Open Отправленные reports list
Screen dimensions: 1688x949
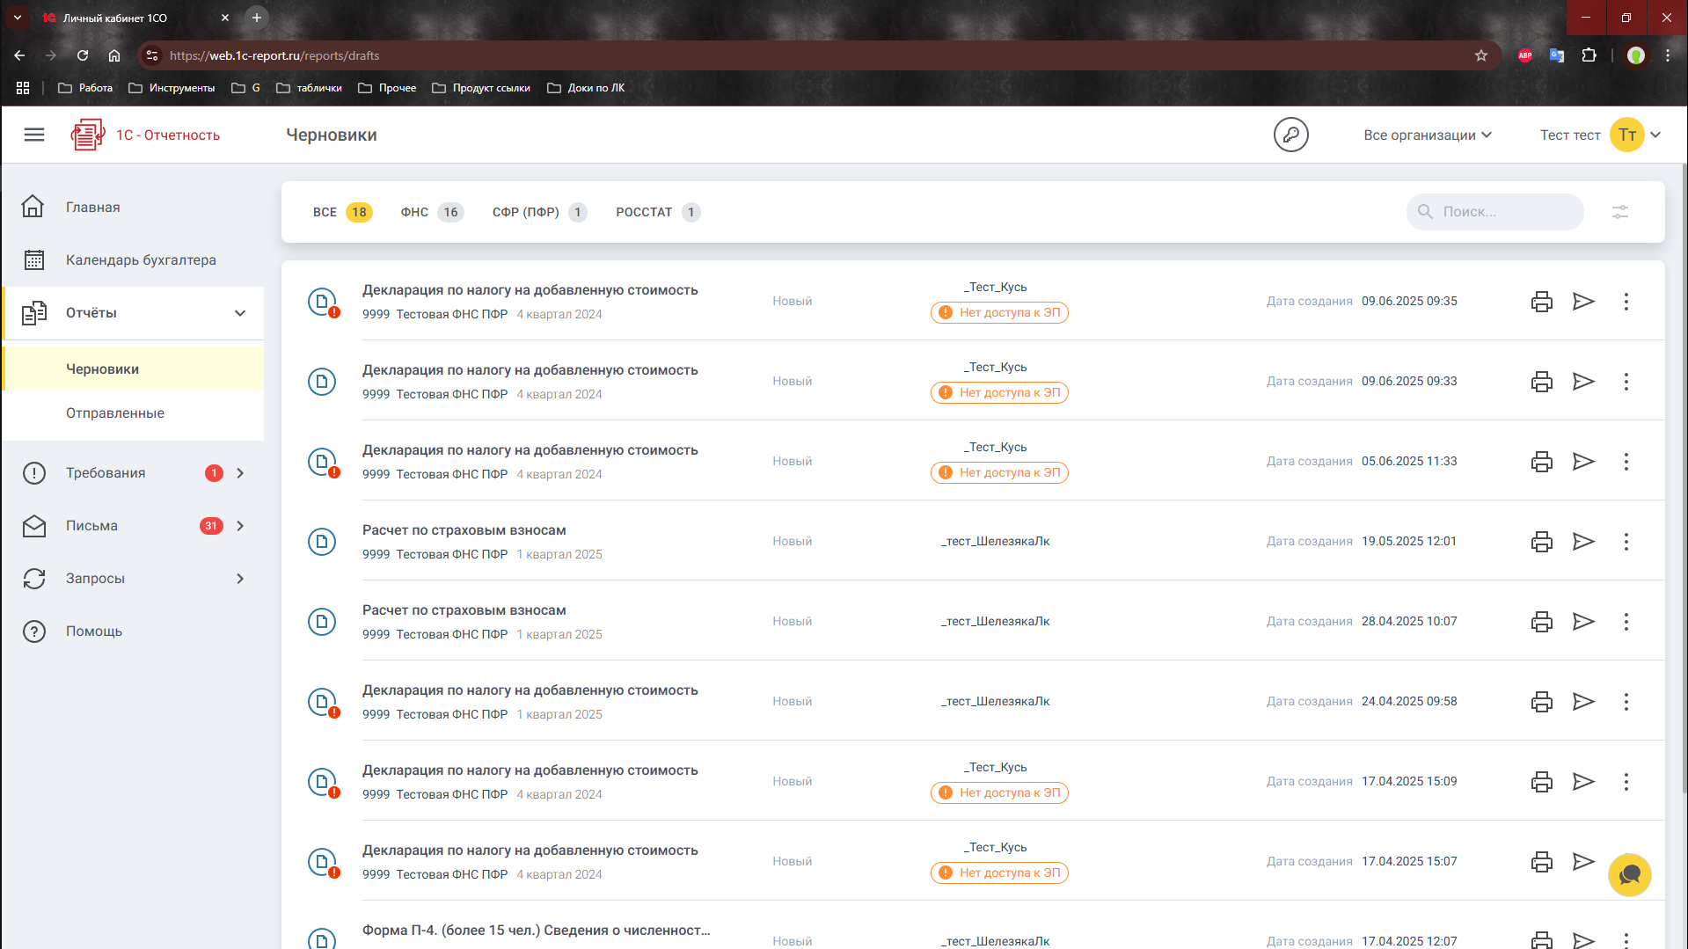pyautogui.click(x=115, y=413)
